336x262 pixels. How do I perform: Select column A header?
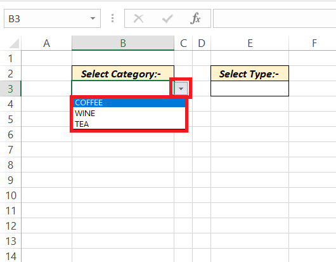pyautogui.click(x=46, y=43)
